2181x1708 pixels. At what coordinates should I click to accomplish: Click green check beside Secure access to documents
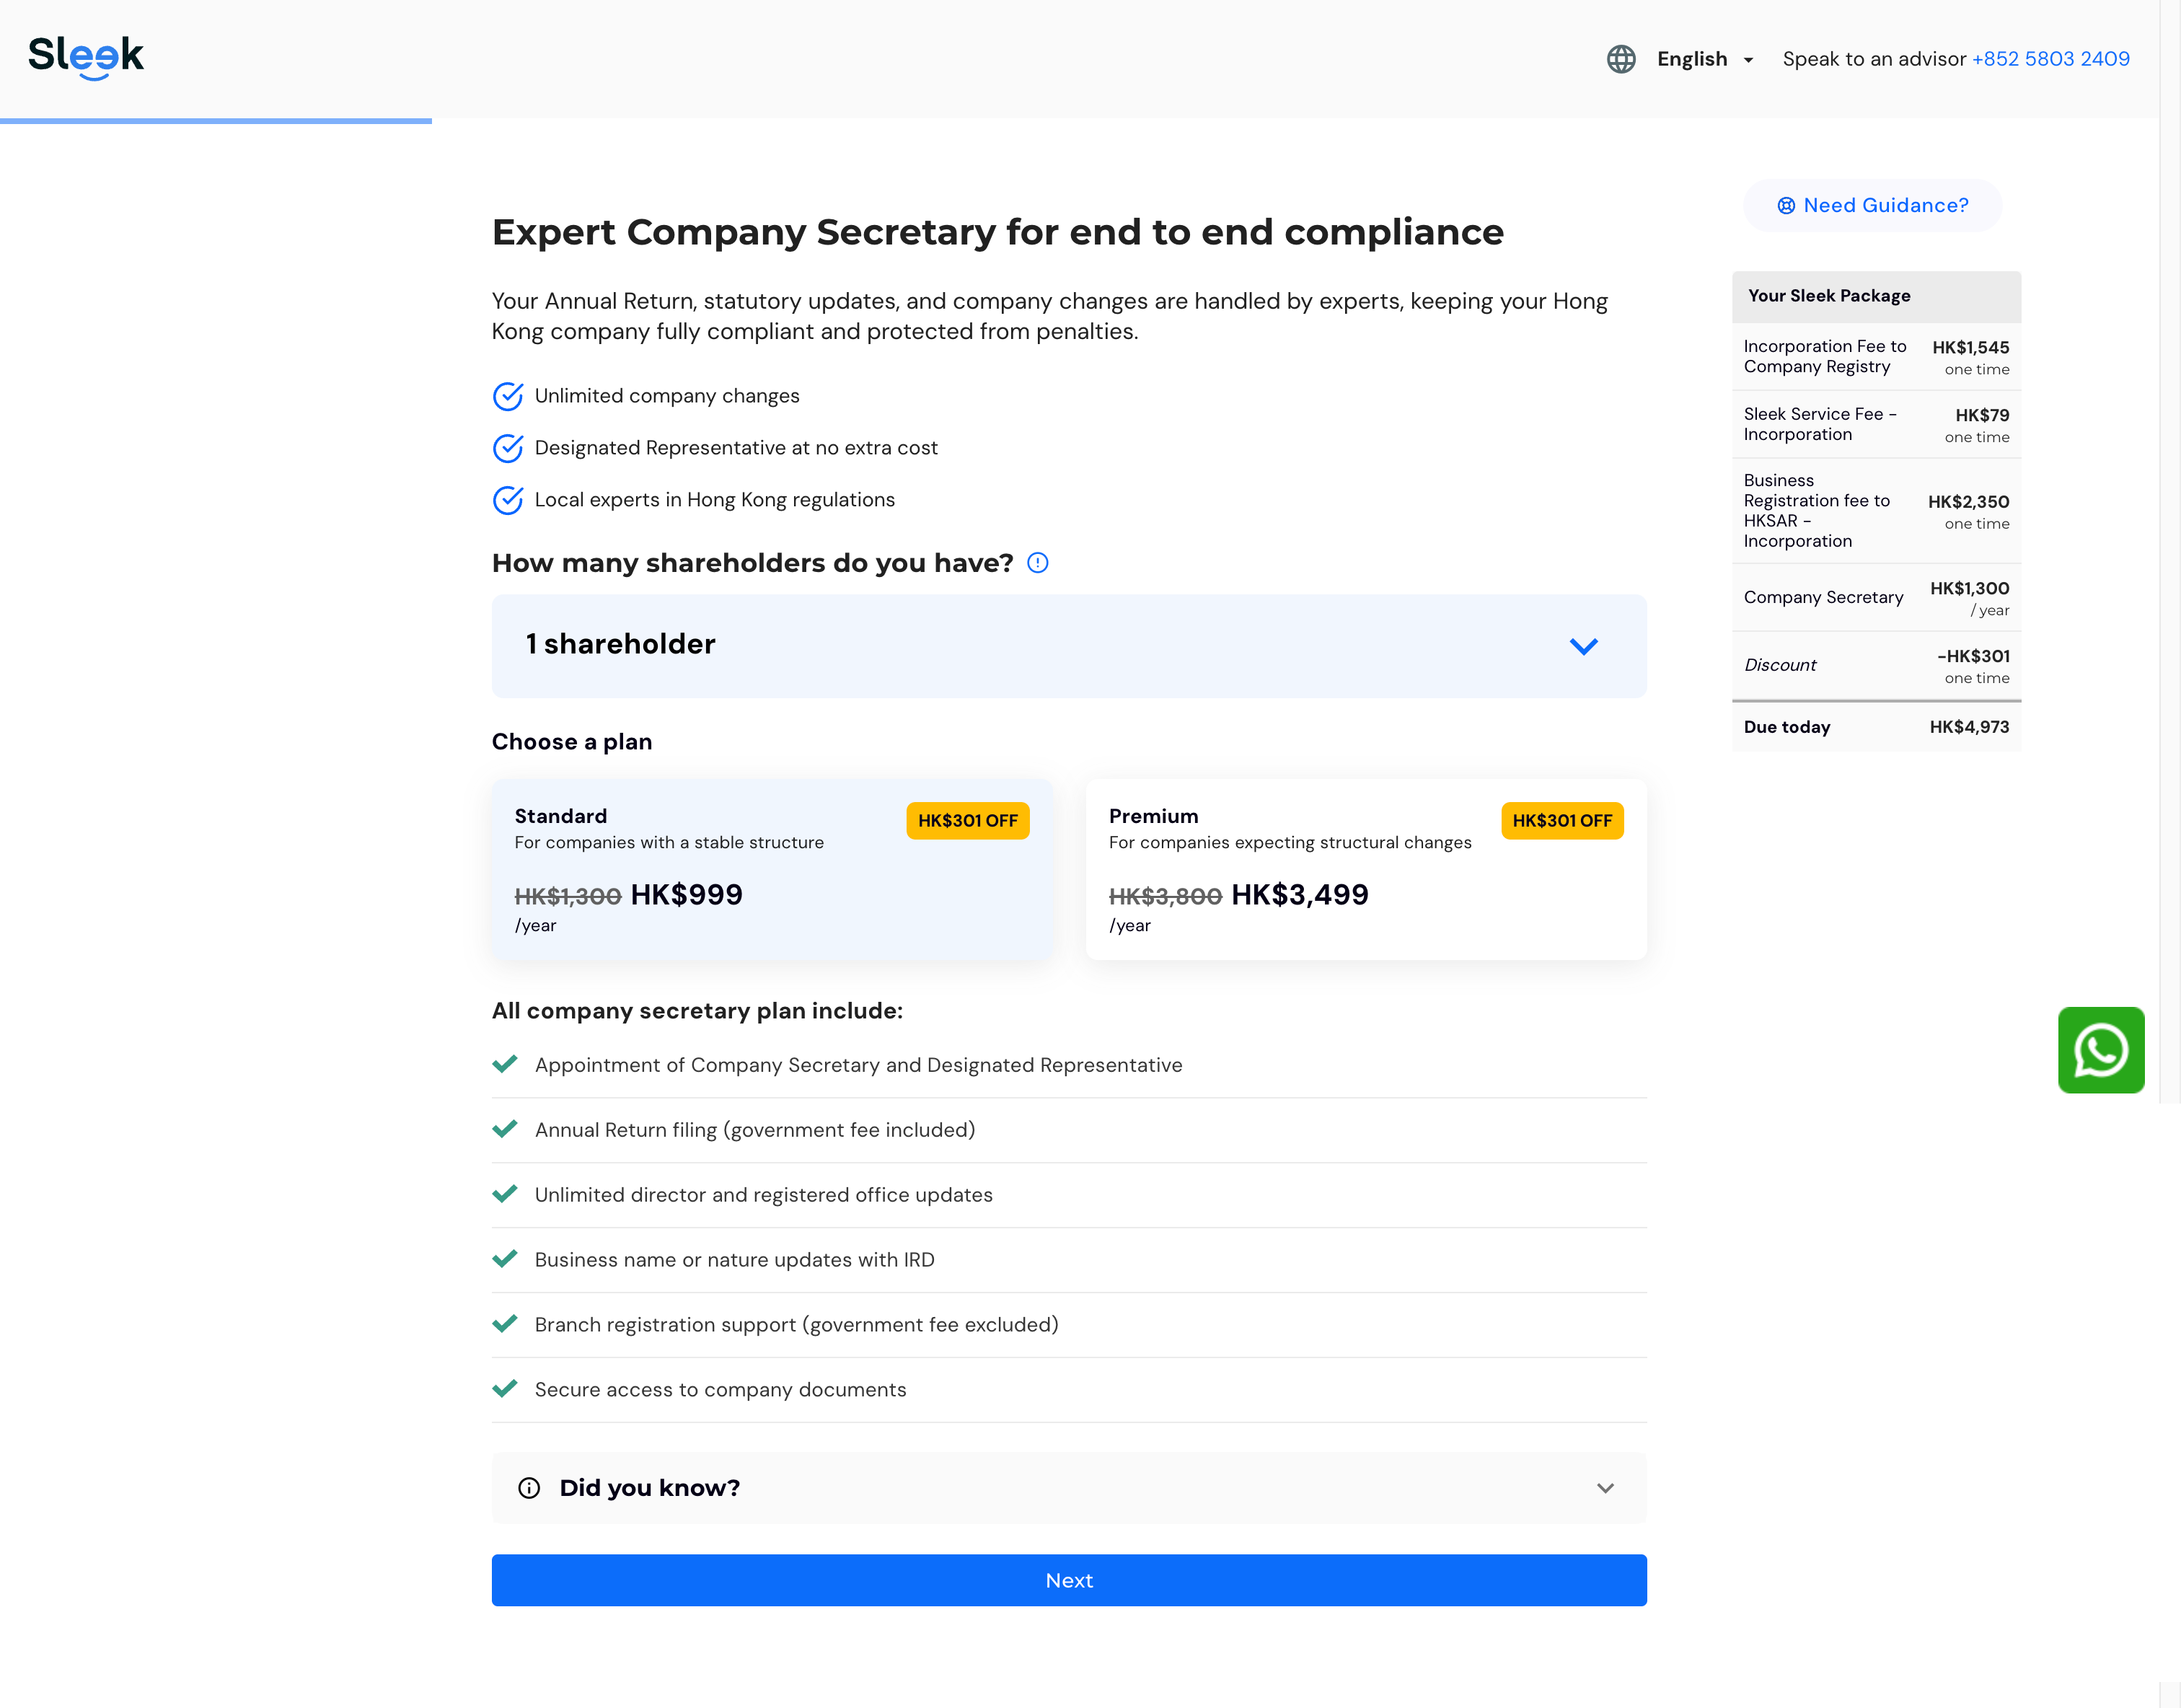click(505, 1389)
